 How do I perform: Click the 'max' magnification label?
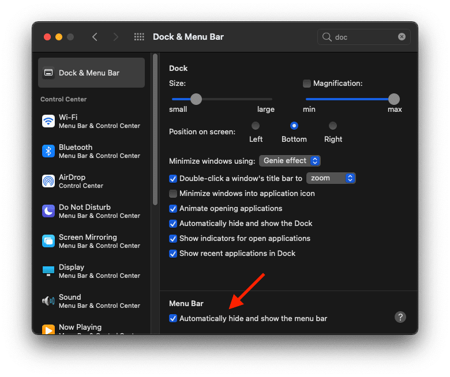[x=395, y=109]
